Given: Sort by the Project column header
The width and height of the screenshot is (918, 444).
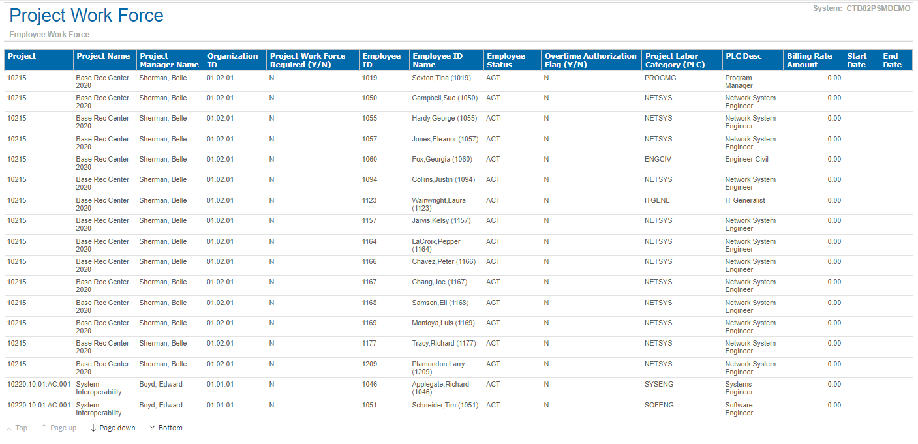Looking at the screenshot, I should (x=22, y=57).
